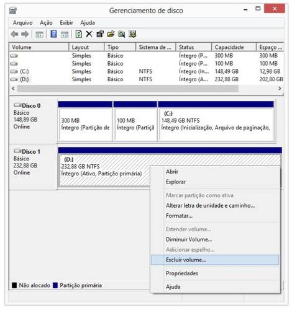Click the Forward arrow toolbar icon

[25, 34]
